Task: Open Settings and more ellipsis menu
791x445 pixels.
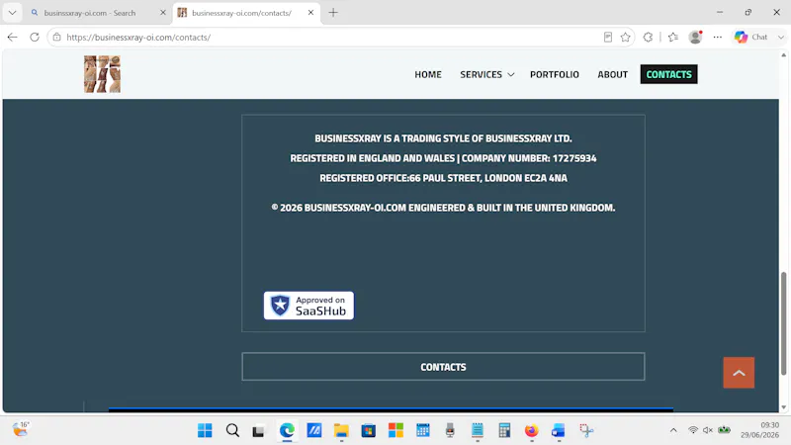Action: tap(718, 37)
